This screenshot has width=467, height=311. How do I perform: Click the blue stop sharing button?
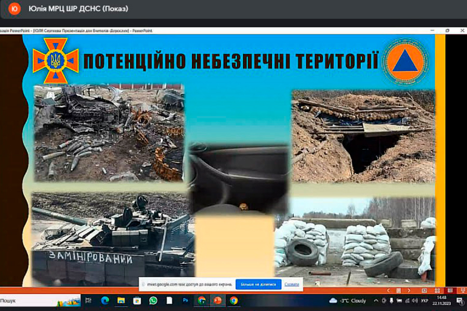pos(258,285)
